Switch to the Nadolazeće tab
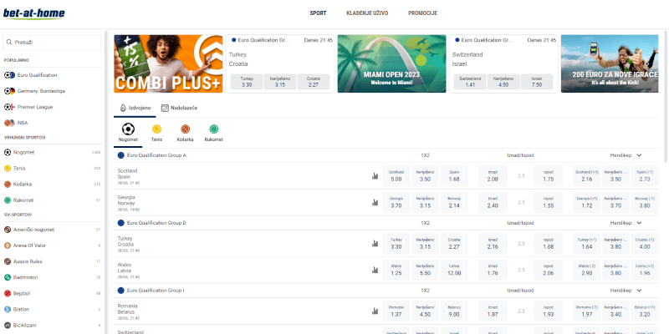Image resolution: width=669 pixels, height=334 pixels. 180,109
